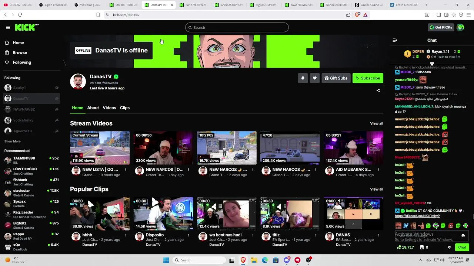The height and width of the screenshot is (266, 474).
Task: Click the shop icon beside 0 in chat
Action: point(421,248)
